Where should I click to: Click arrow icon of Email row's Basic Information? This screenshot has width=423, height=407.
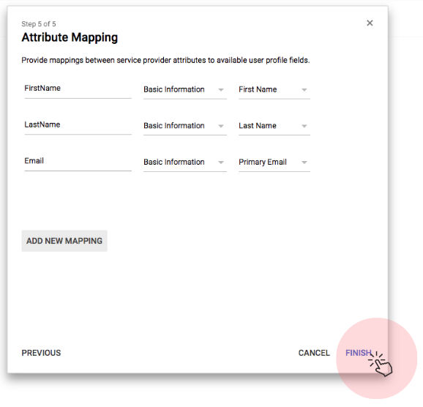pyautogui.click(x=221, y=163)
